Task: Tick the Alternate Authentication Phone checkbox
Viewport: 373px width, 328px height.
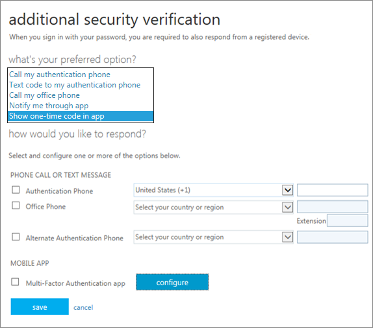Action: click(16, 237)
